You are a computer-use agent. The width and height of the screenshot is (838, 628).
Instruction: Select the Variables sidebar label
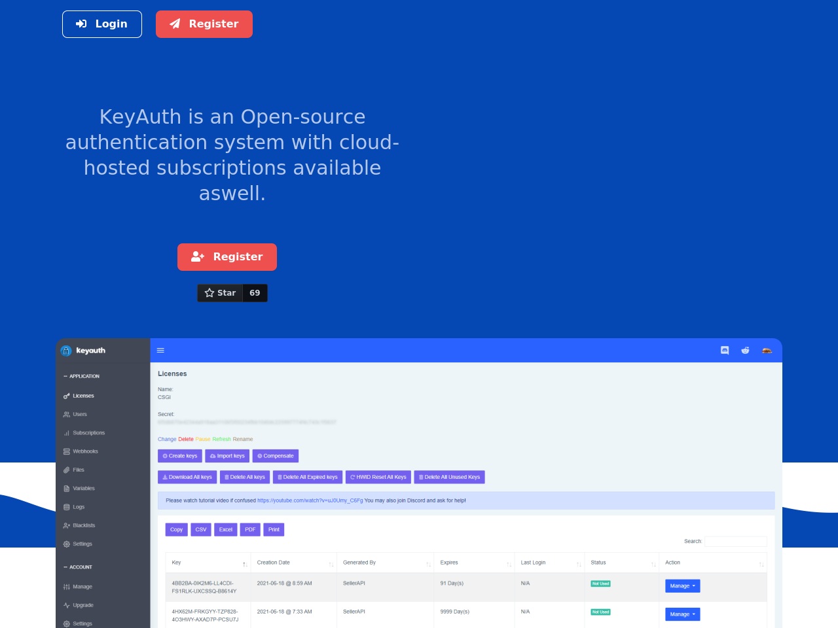pos(84,489)
